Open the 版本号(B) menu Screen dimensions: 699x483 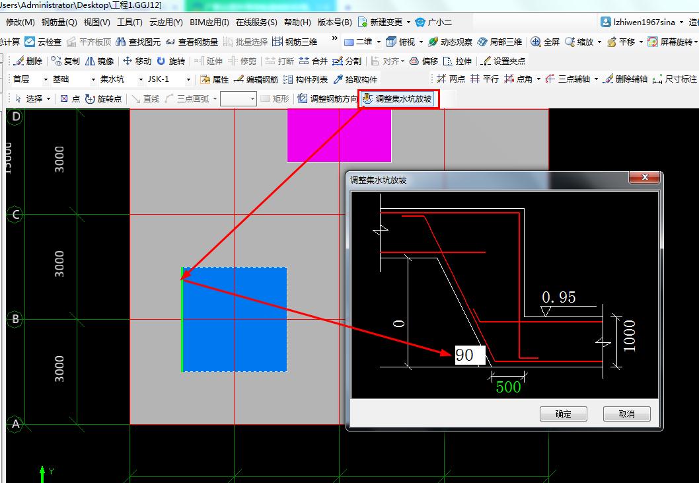coord(335,22)
